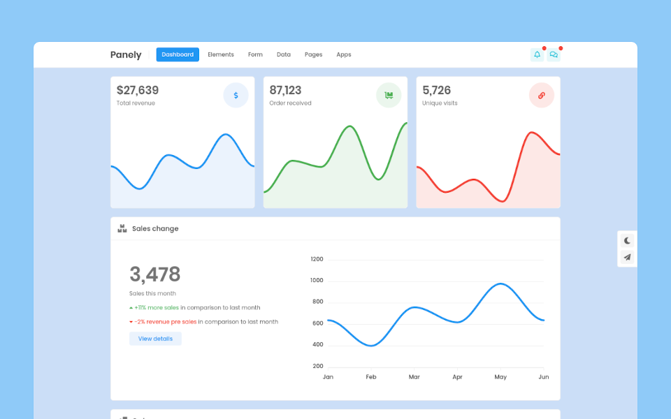Expand the Elements menu

[x=221, y=54]
